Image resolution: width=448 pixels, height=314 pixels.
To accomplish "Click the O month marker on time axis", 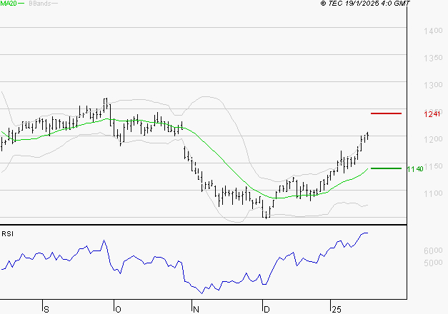I will pyautogui.click(x=116, y=309).
